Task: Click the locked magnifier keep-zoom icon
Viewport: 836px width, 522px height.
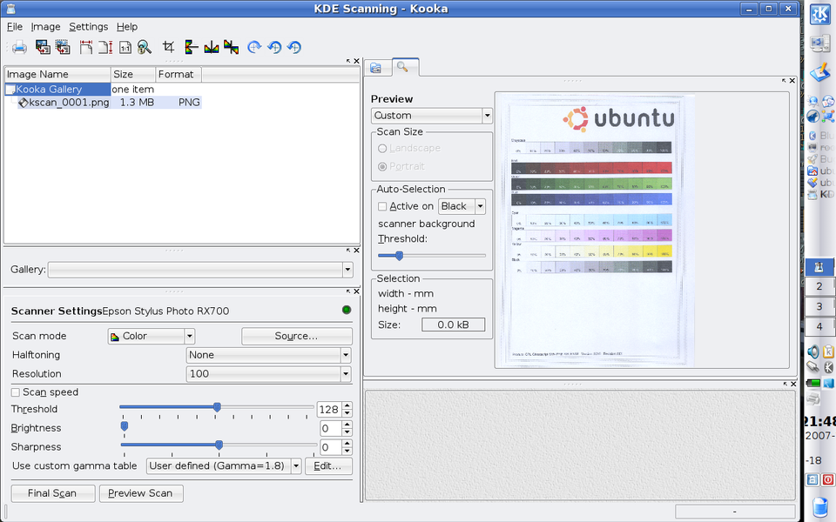Action: [x=145, y=47]
